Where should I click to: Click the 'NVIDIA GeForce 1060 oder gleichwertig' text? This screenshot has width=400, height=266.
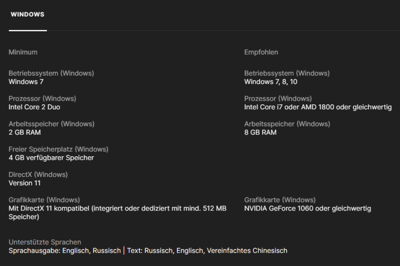click(x=307, y=209)
